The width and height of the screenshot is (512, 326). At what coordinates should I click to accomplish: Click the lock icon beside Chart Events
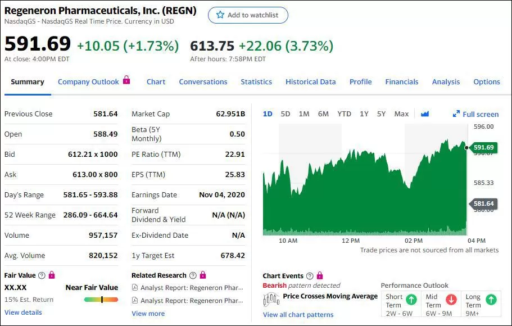coord(320,275)
